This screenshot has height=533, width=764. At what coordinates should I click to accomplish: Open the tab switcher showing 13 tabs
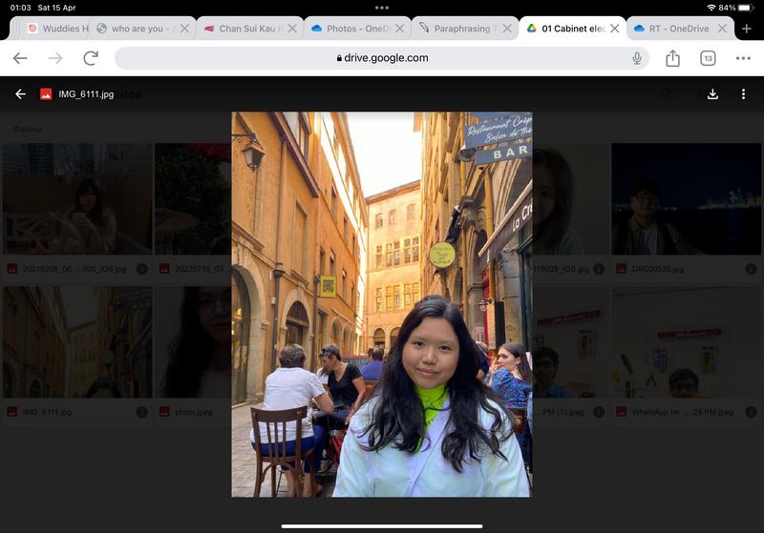708,58
